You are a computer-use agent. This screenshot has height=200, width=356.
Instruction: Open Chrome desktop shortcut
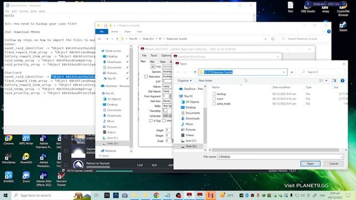pos(8,139)
